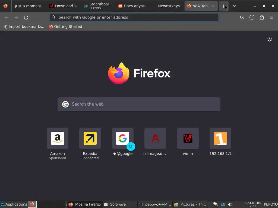The height and width of the screenshot is (208, 278).
Task: Click the Firefox logo
Action: point(139,73)
